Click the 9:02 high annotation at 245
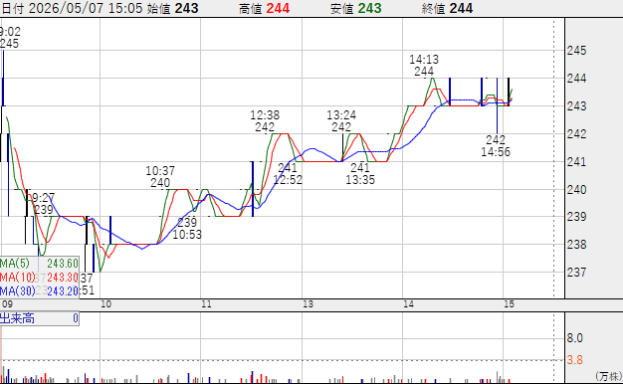The height and width of the screenshot is (384, 623). pyautogui.click(x=10, y=38)
